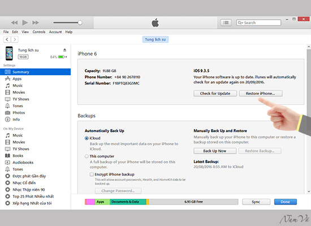Open the Controls menu
This screenshot has width=311, height=226.
(x=39, y=32)
